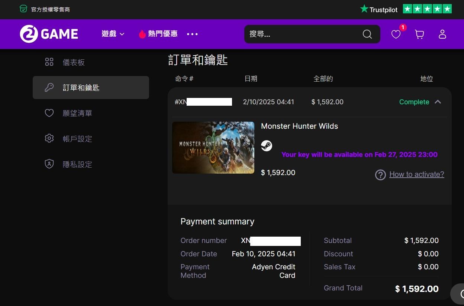Click the 全部的 column header
The width and height of the screenshot is (464, 306).
tap(323, 79)
